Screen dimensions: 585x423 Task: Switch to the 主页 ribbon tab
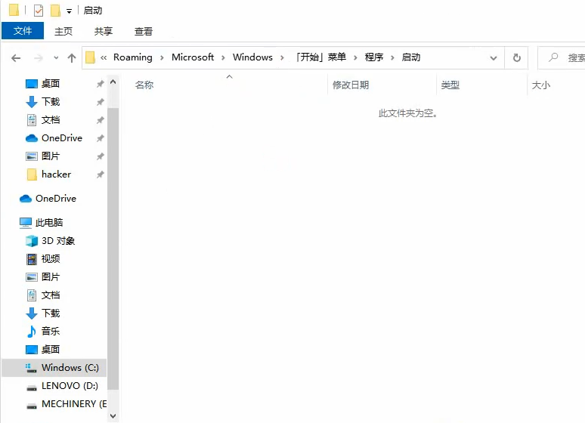pos(63,31)
